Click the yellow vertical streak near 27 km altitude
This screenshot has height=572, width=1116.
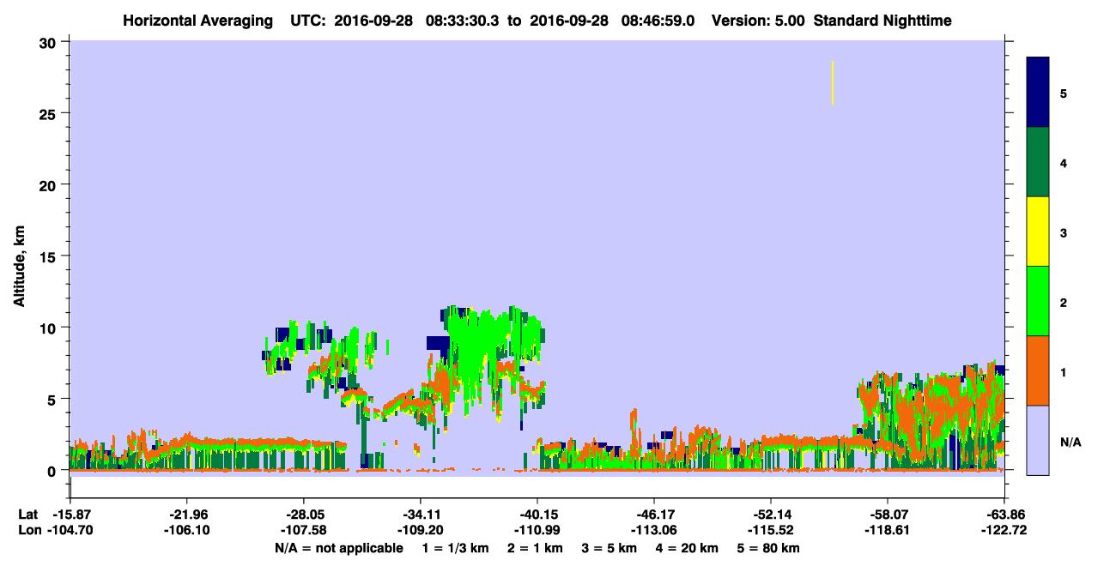[x=833, y=83]
